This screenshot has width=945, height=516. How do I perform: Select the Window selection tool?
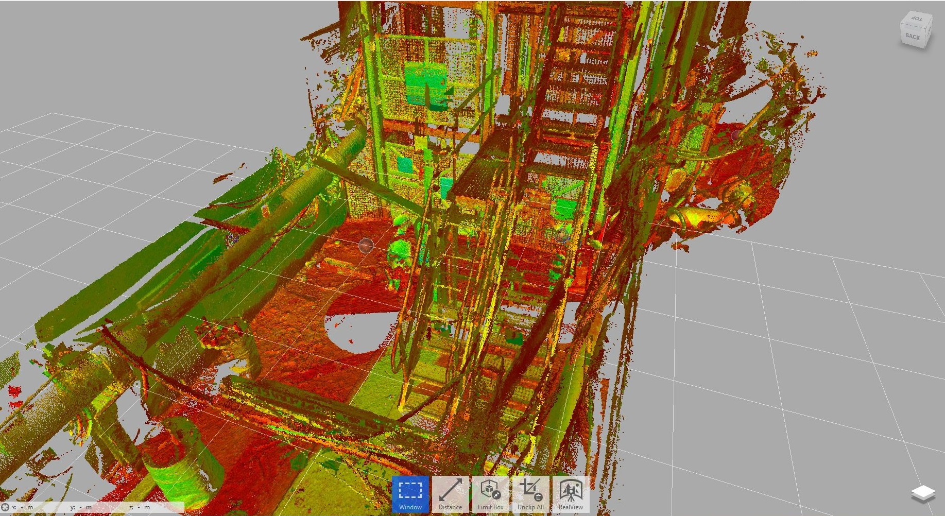pos(410,494)
